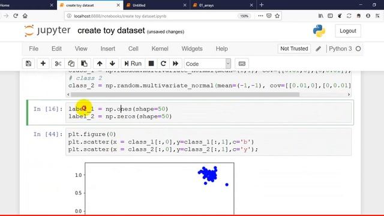Restart the kernel icon
384x216 pixels.
point(163,64)
